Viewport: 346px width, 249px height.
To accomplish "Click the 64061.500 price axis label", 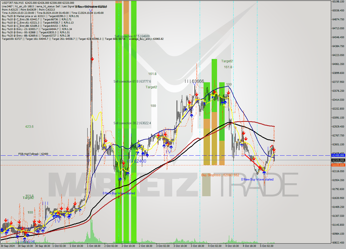I will click(x=338, y=64).
